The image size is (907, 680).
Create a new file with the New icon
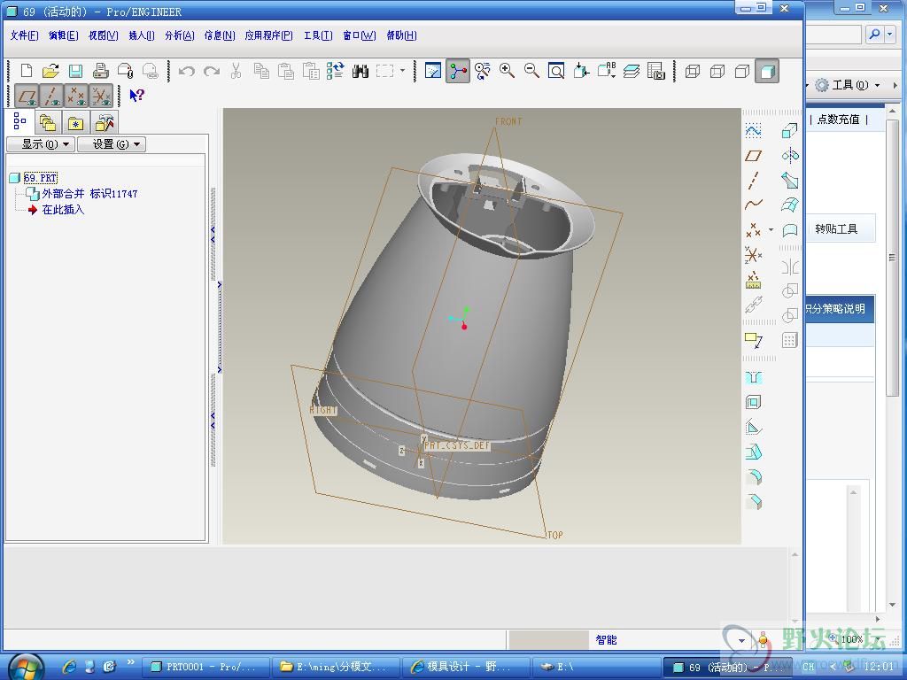(x=26, y=71)
